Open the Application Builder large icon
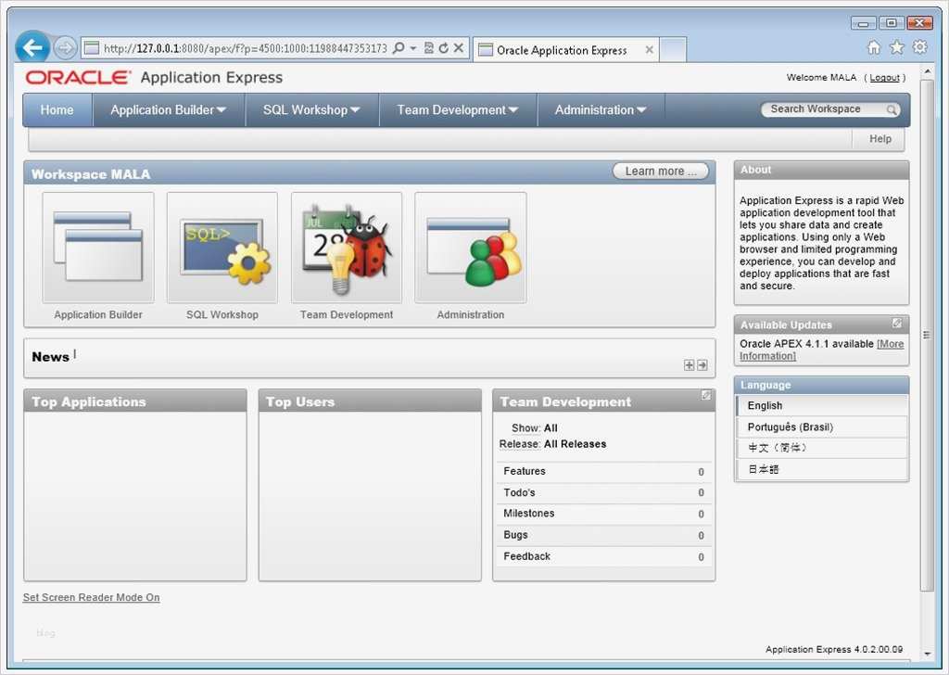This screenshot has height=675, width=949. (x=98, y=248)
